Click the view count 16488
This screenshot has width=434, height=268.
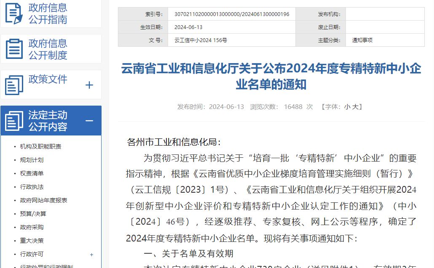point(293,107)
